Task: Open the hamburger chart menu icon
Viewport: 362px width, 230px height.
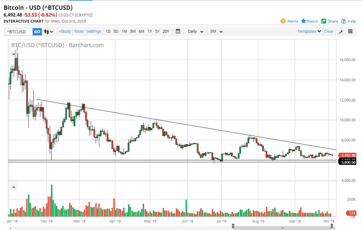Action: tap(350, 31)
